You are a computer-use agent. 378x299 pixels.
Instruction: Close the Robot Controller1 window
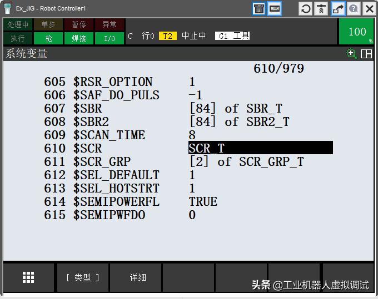click(x=370, y=9)
